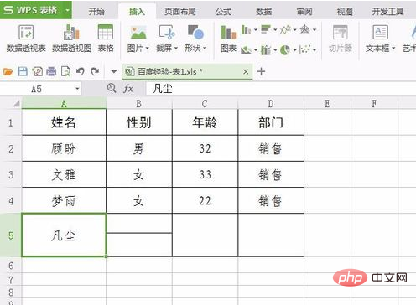Switch to the 视图 tab

point(345,12)
